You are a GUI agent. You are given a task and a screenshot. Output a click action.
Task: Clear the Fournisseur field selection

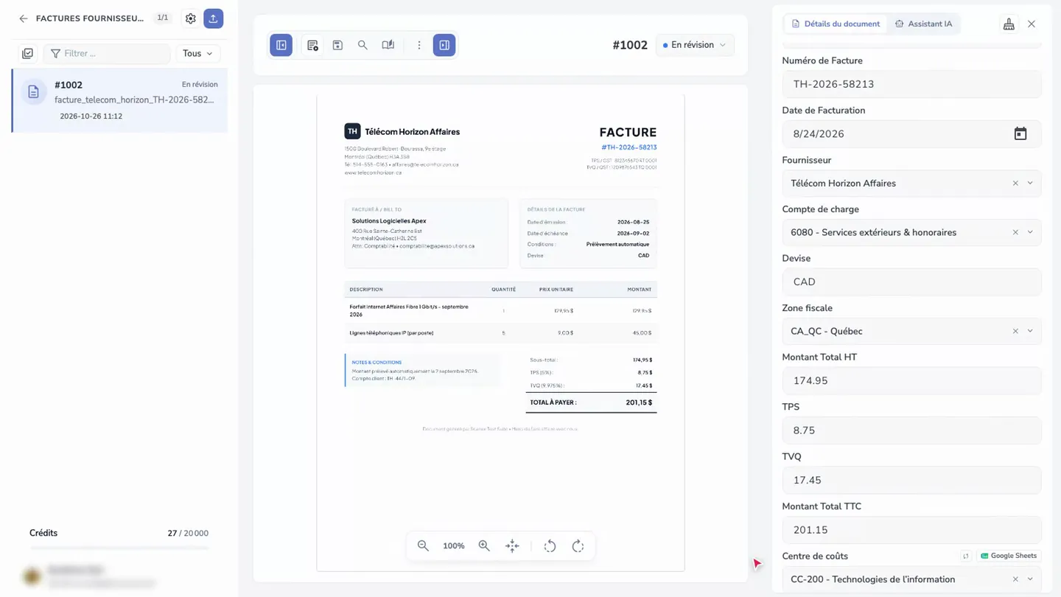[x=1015, y=184]
